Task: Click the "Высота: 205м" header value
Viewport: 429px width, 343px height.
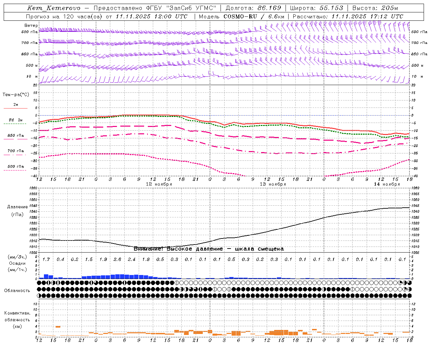Action: tap(375, 8)
